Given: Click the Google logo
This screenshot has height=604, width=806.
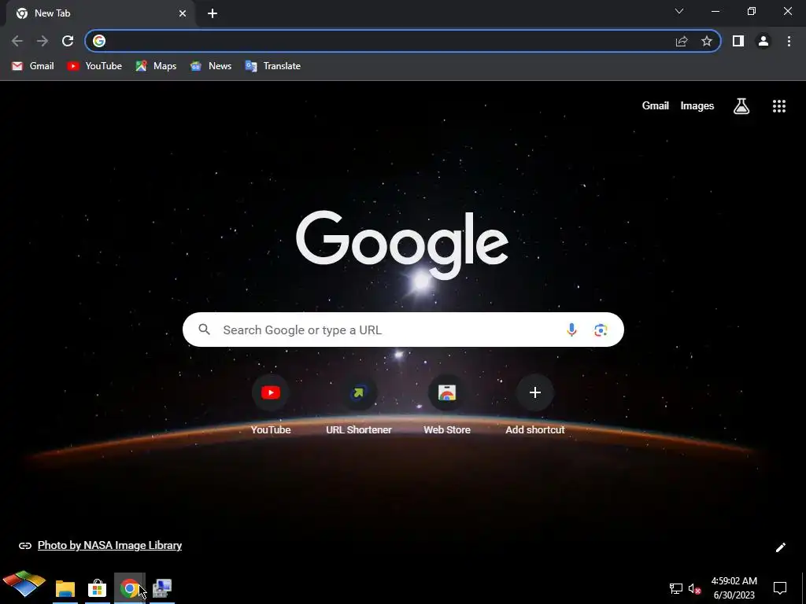Looking at the screenshot, I should coord(402,245).
